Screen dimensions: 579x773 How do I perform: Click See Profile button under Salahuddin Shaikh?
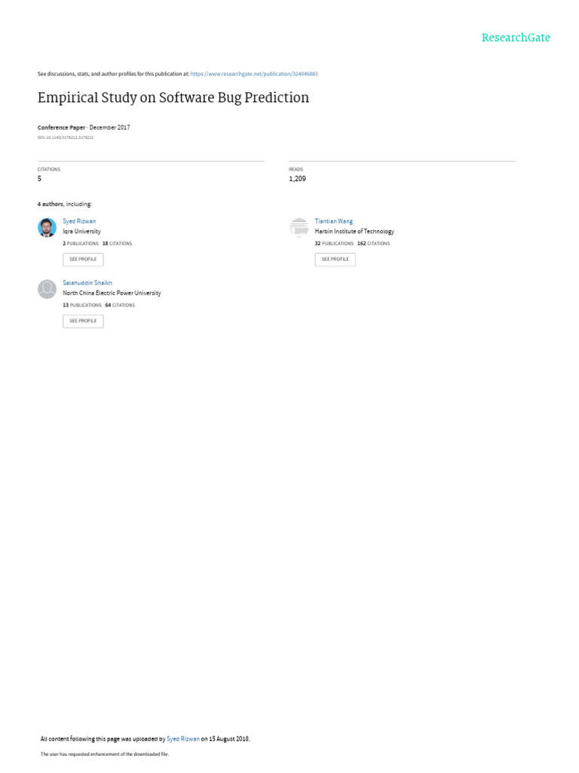tap(83, 321)
